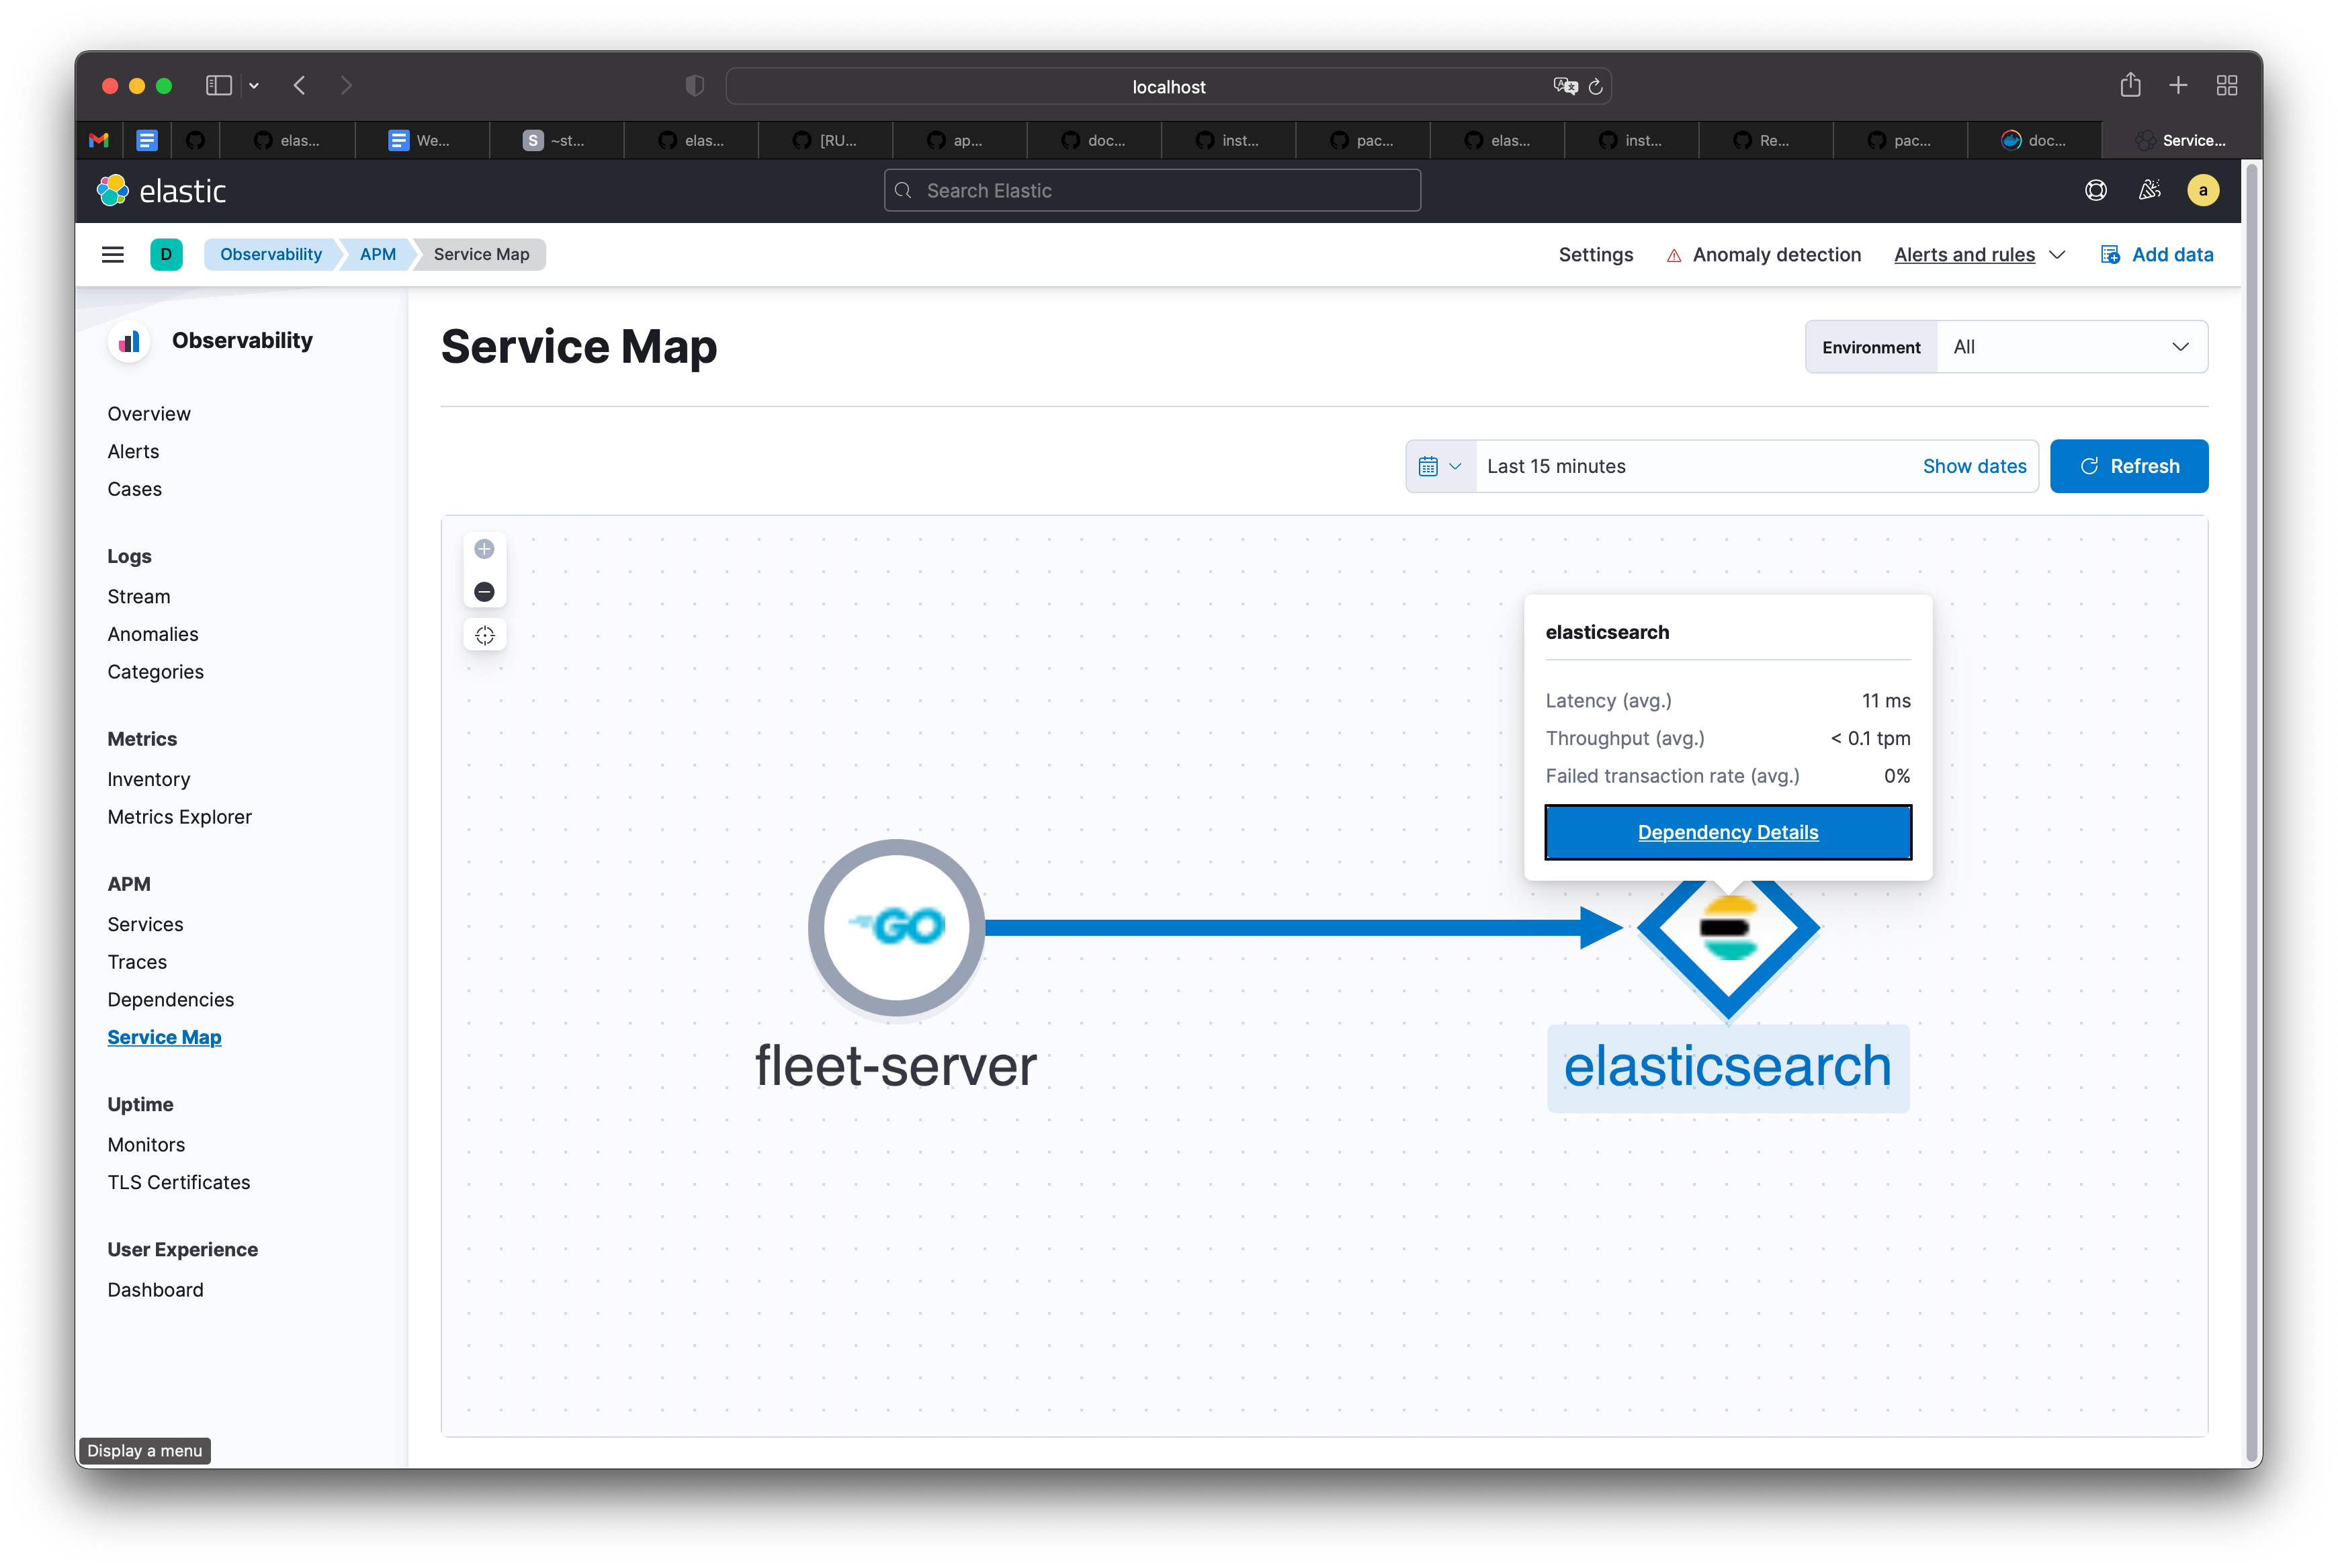Viewport: 2338px width, 1568px height.
Task: Focus the Search Elastic input field
Action: (1152, 190)
